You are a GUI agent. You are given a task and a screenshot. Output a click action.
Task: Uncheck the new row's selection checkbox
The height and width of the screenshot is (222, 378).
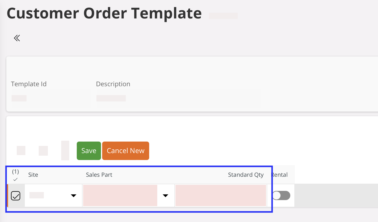(16, 196)
